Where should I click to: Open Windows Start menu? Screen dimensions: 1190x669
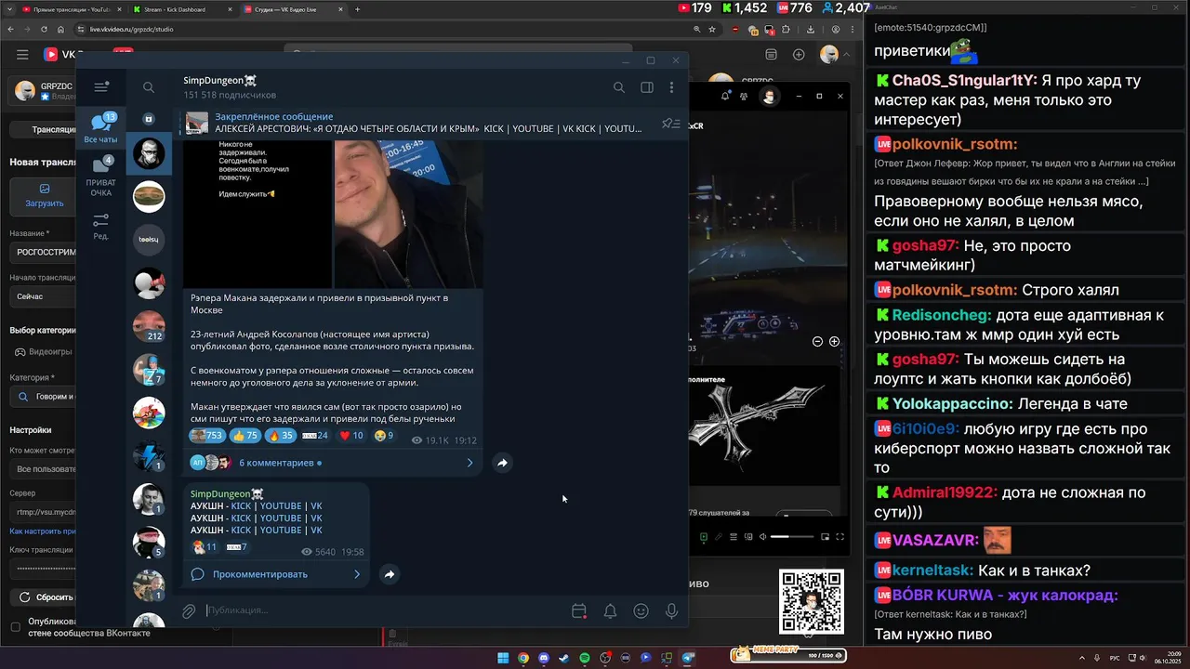(x=503, y=658)
